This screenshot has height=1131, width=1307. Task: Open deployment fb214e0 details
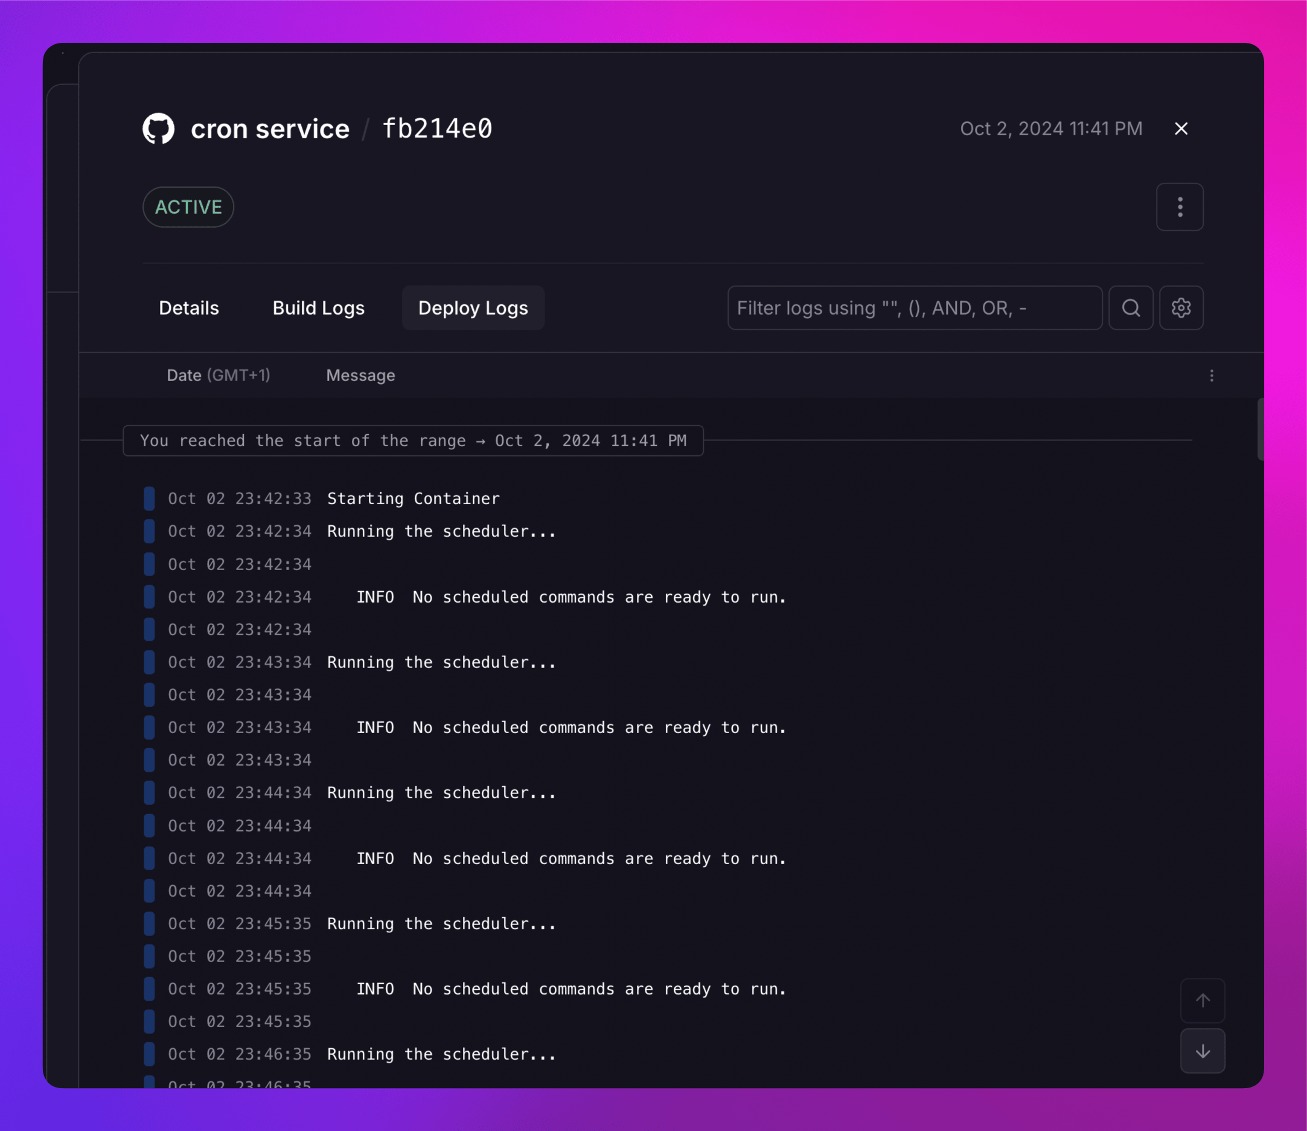tap(438, 128)
